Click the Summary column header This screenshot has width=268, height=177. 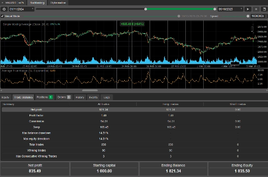pyautogui.click(x=8, y=104)
